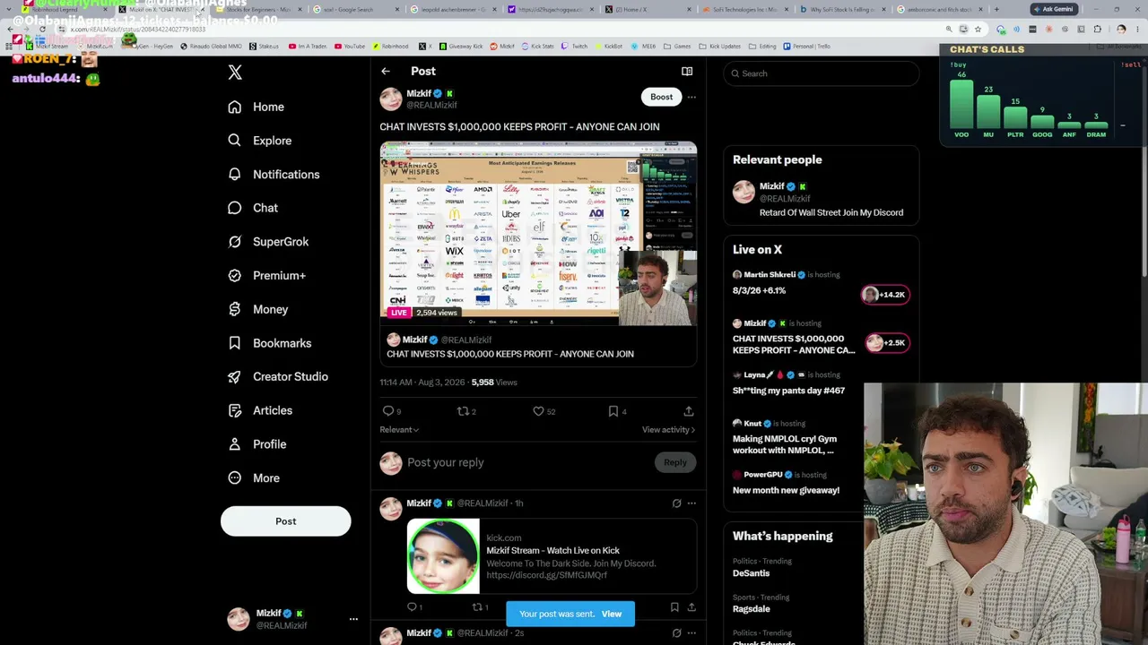Viewport: 1148px width, 645px height.
Task: Open Bookmarks via the sidebar bookmark icon
Action: tap(235, 343)
